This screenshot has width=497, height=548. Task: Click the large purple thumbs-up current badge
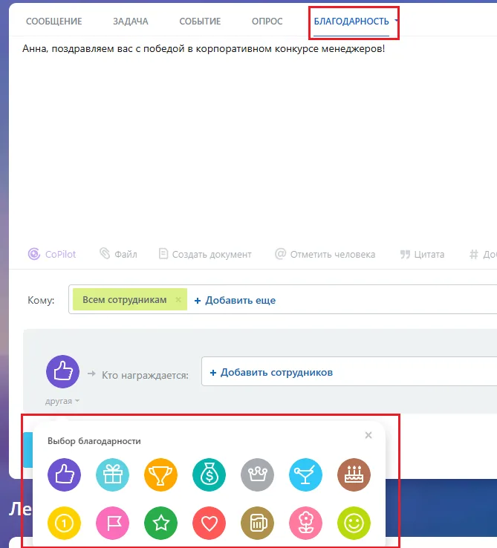pyautogui.click(x=63, y=371)
